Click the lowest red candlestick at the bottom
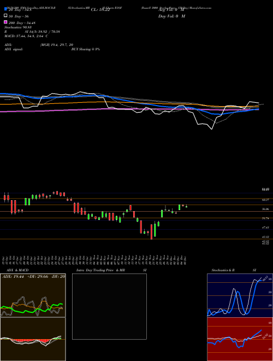 (x=151, y=232)
